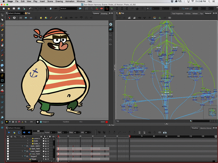Click the Play button in the playback toolbar

pos(9,132)
